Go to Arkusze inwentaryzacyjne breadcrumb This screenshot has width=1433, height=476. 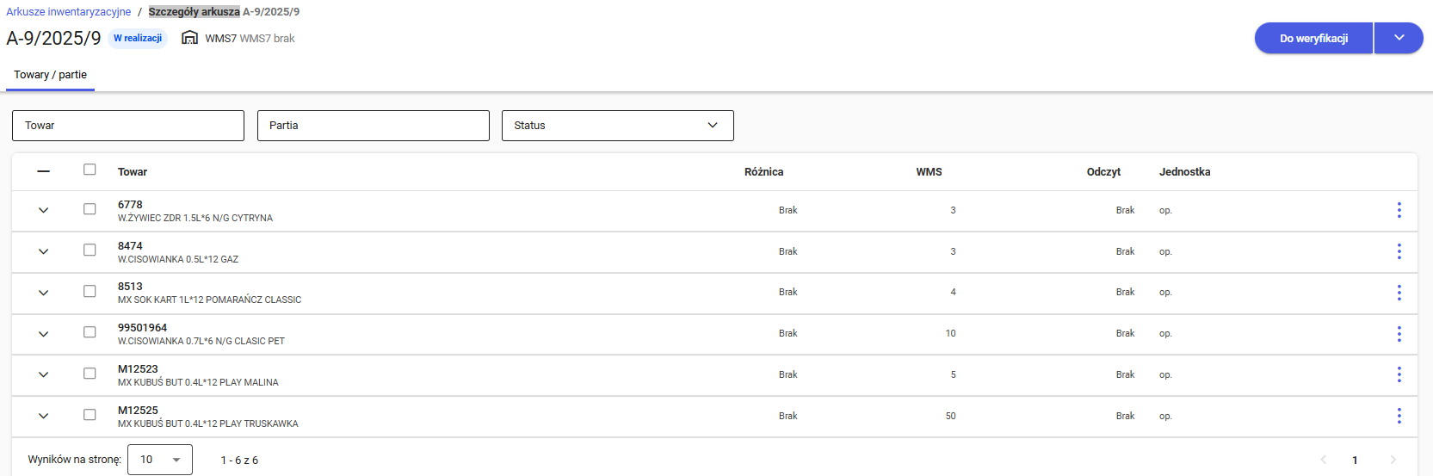coord(69,12)
